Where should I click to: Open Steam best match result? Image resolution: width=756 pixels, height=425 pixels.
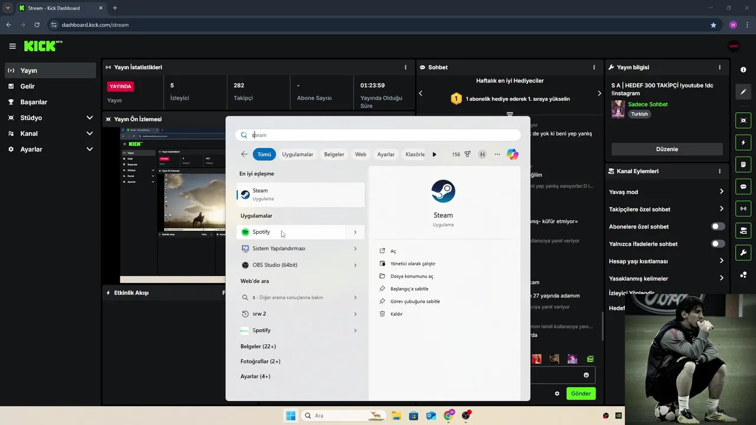(301, 194)
